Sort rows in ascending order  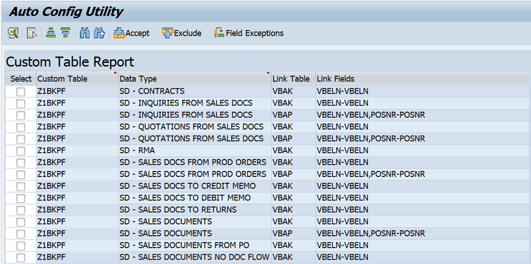(x=51, y=33)
